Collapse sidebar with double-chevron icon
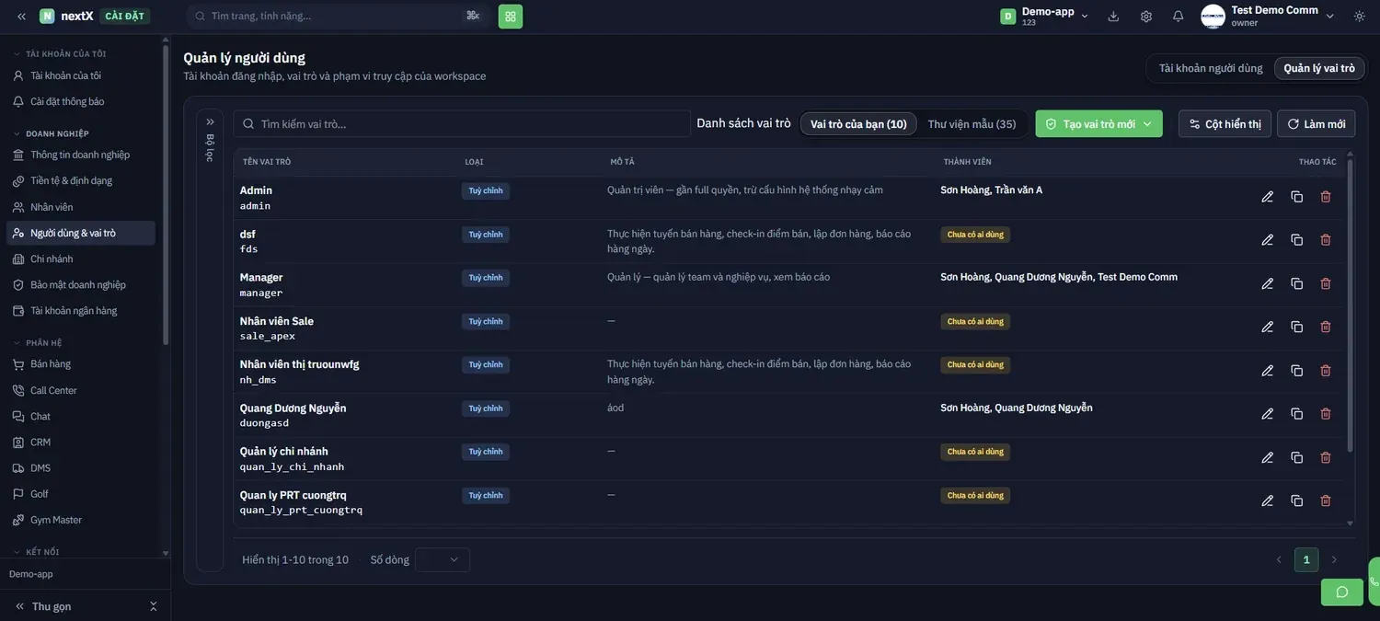This screenshot has width=1380, height=621. 21,17
